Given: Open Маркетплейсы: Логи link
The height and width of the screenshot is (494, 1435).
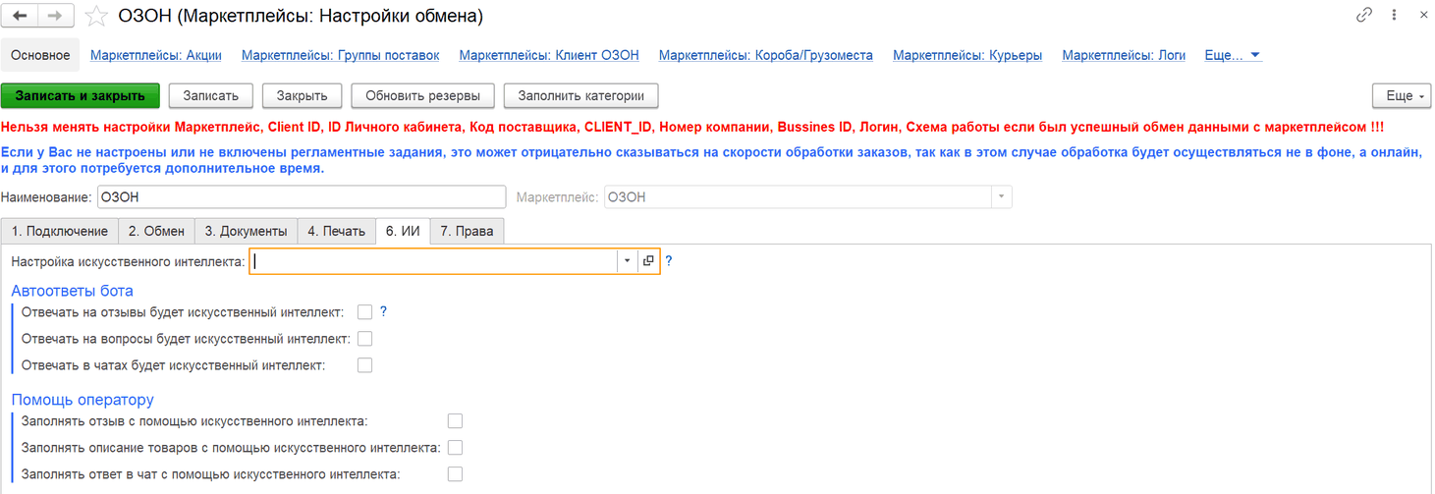Looking at the screenshot, I should [1124, 56].
